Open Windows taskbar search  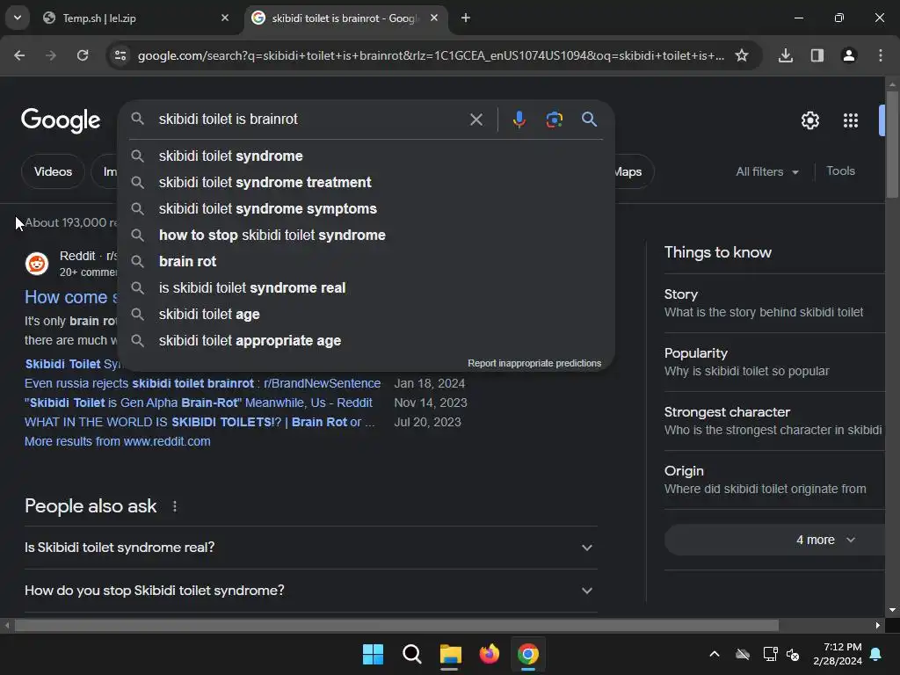(411, 654)
